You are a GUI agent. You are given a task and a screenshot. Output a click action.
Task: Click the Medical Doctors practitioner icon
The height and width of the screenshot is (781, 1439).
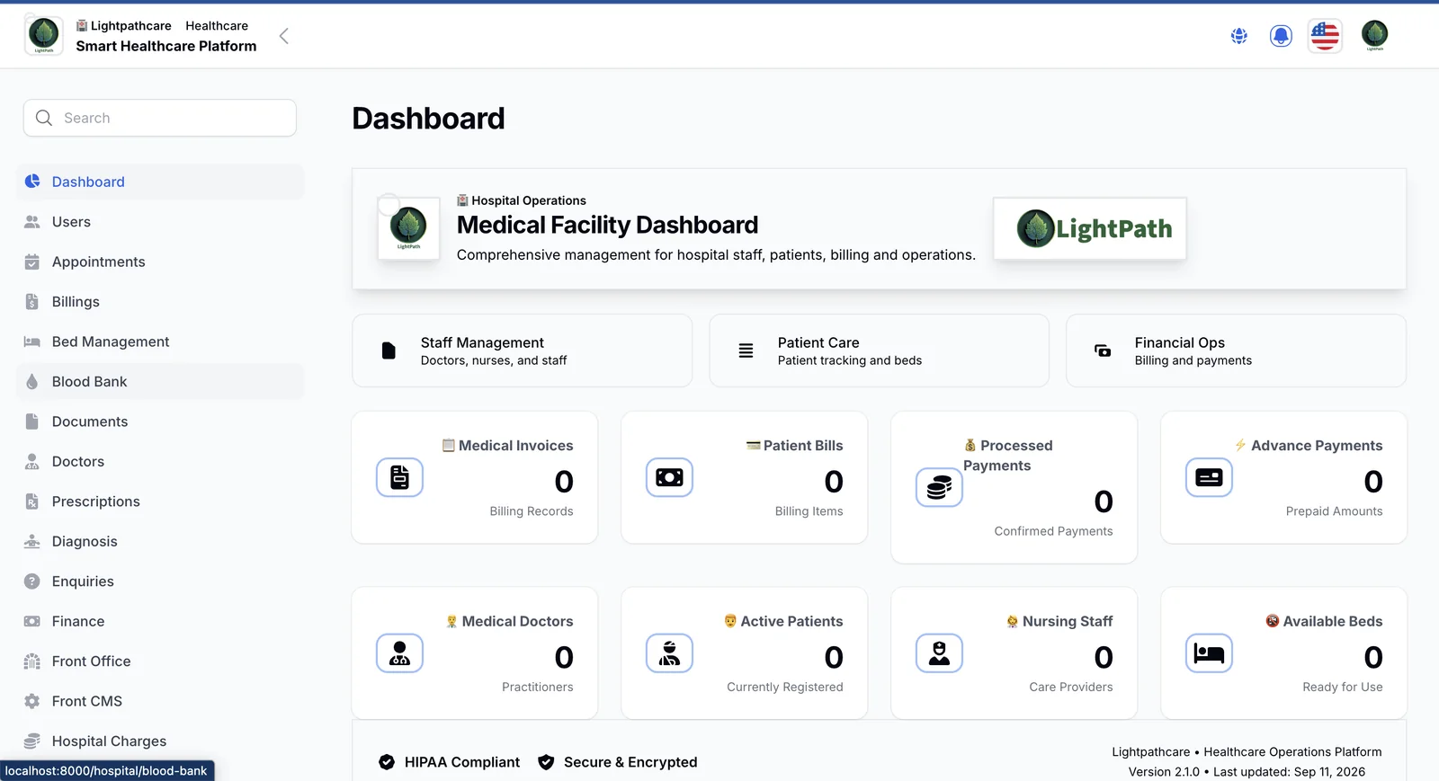click(399, 653)
